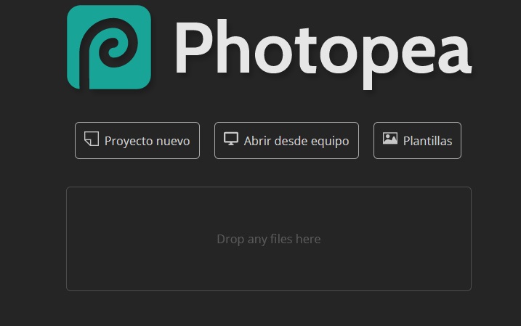Browse templates with the Plantillas button
Screen dimensions: 521x326
pos(417,140)
